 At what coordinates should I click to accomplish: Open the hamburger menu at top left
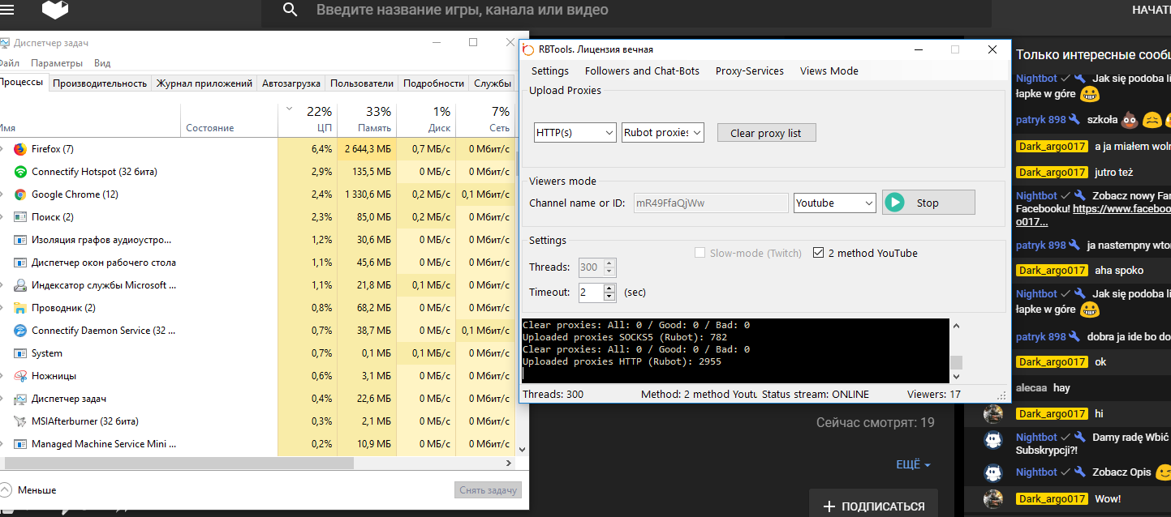click(7, 10)
